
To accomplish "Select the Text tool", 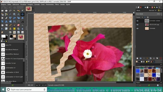I will click(22, 21).
